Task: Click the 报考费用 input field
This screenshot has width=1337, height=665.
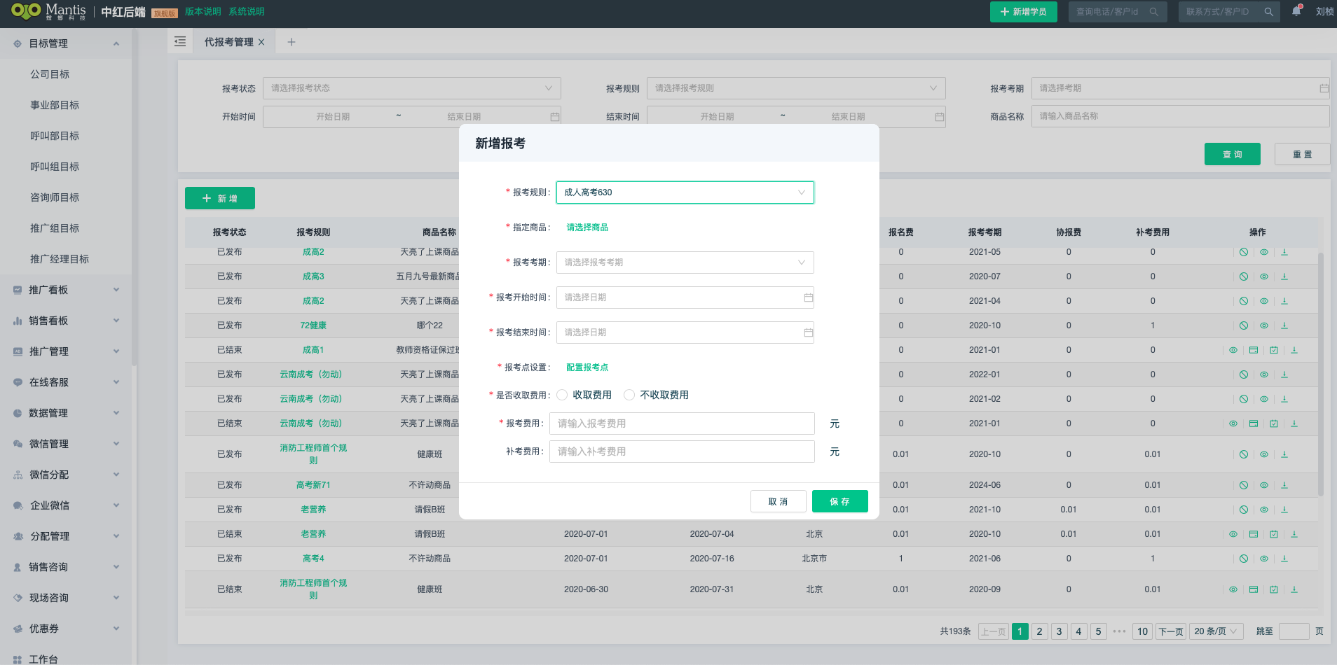Action: [682, 423]
